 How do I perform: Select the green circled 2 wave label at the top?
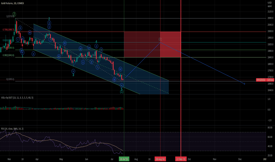[x=14, y=14]
